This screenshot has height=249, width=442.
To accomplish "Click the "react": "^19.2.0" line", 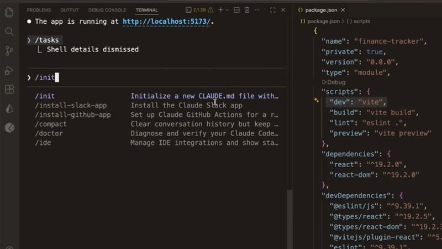I will point(368,164).
